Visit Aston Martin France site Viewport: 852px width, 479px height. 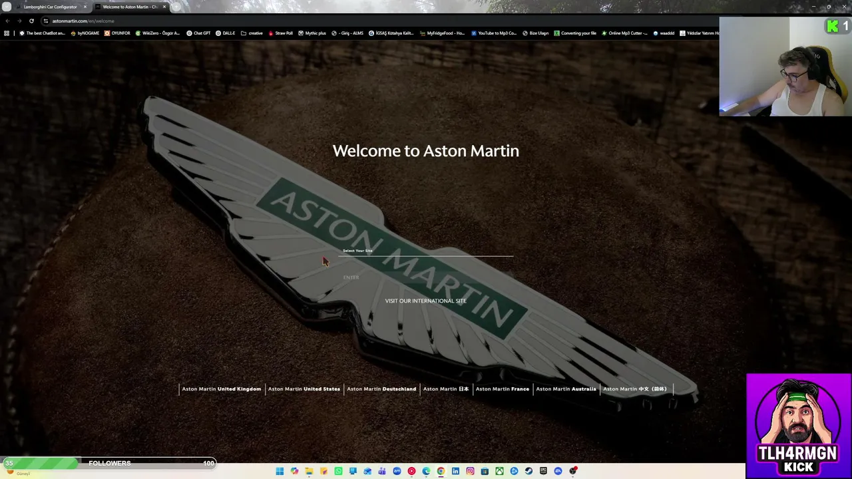[503, 389]
